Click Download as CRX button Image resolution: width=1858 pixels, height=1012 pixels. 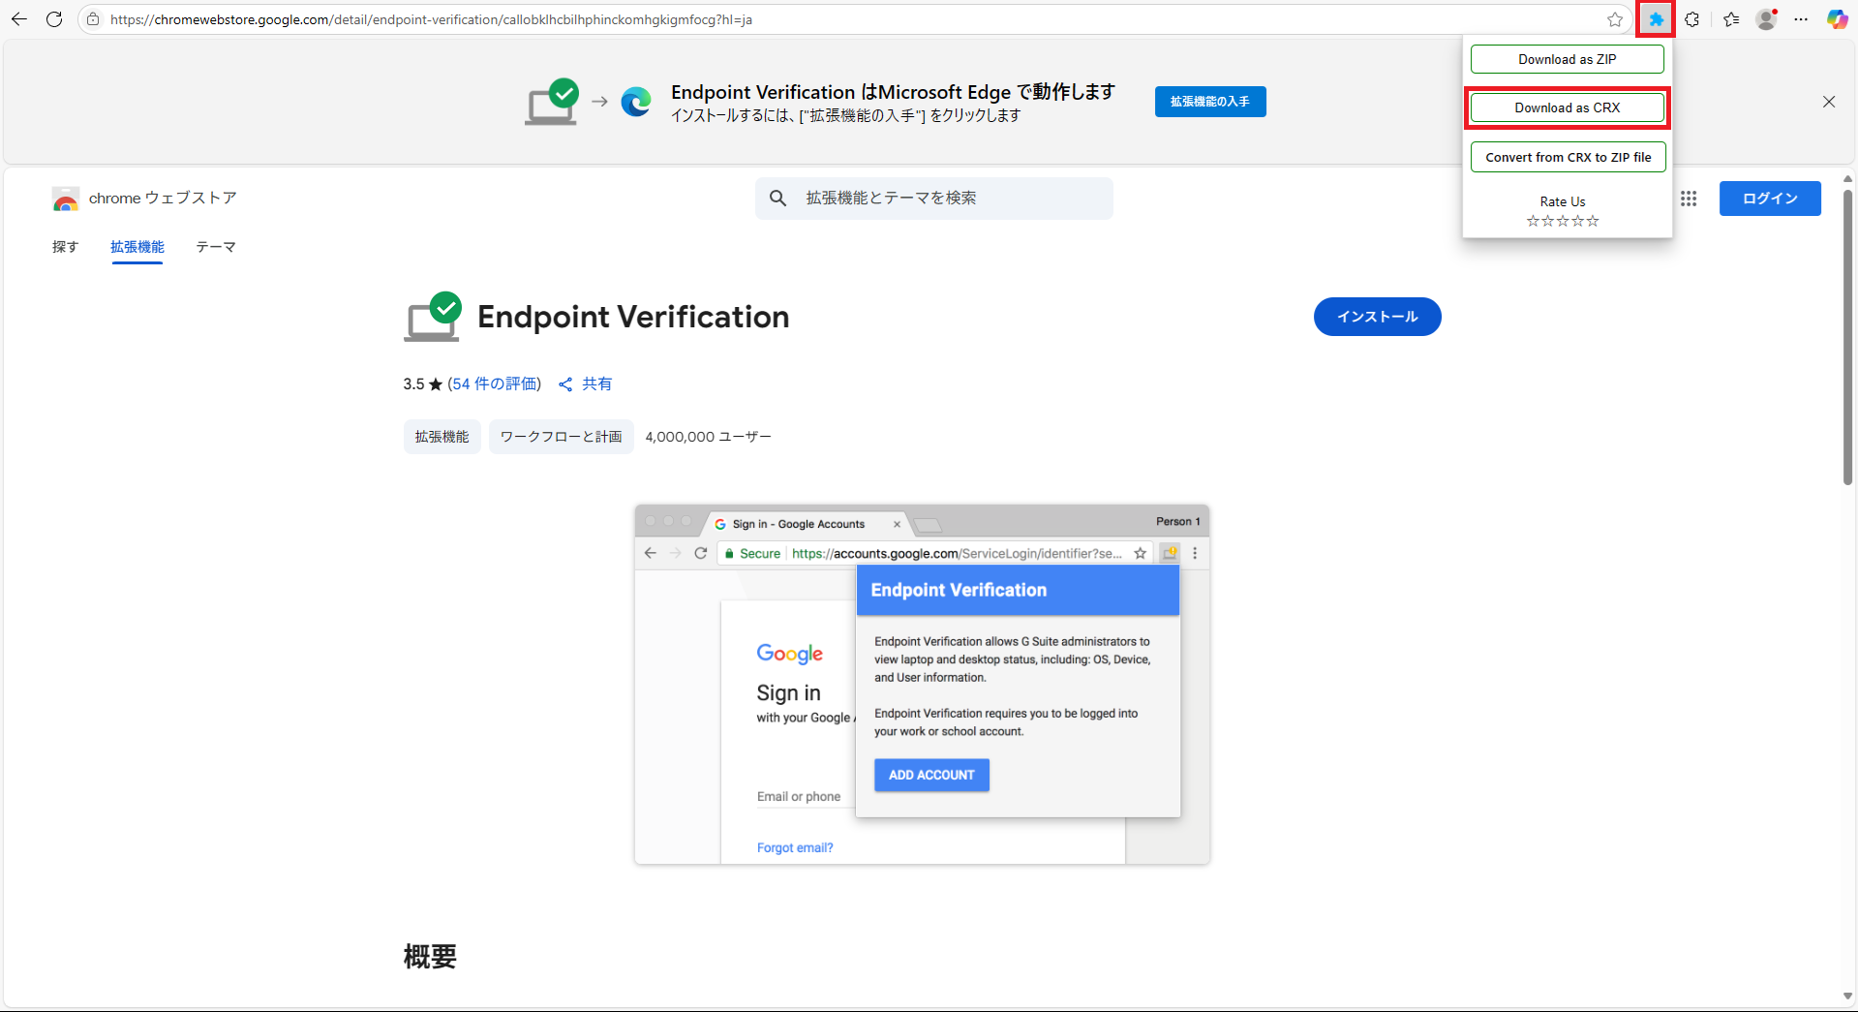point(1567,107)
